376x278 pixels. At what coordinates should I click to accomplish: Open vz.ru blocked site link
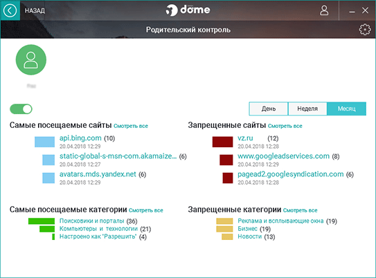tap(245, 138)
